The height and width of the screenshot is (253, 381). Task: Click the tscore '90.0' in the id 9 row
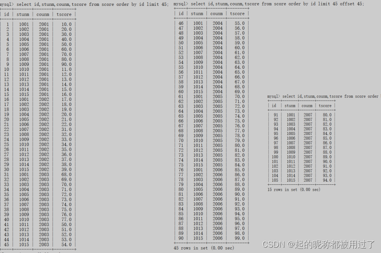[66, 64]
